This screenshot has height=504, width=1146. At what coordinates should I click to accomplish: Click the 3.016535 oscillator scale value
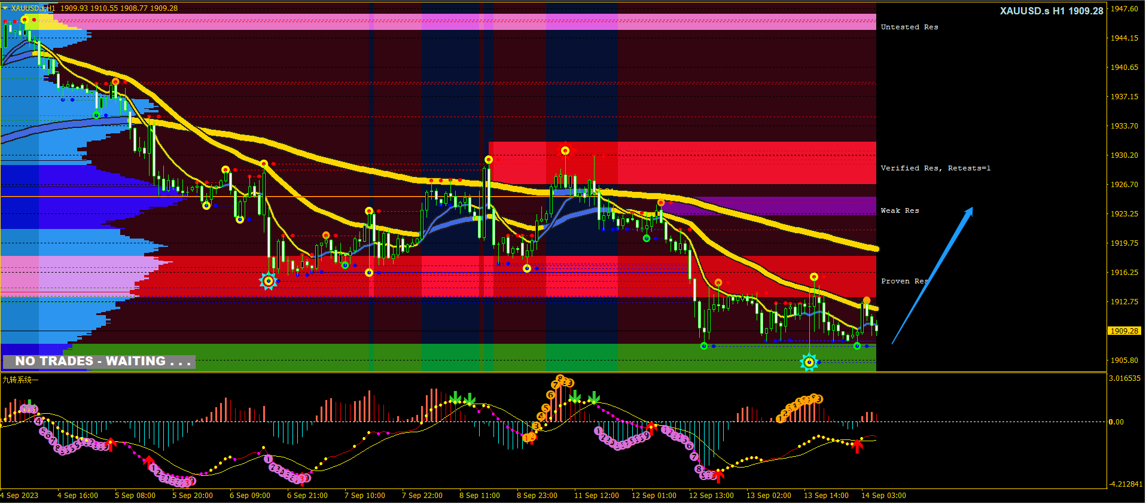pyautogui.click(x=1124, y=378)
